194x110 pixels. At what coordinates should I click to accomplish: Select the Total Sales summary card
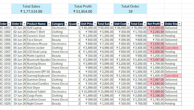click(x=31, y=9)
